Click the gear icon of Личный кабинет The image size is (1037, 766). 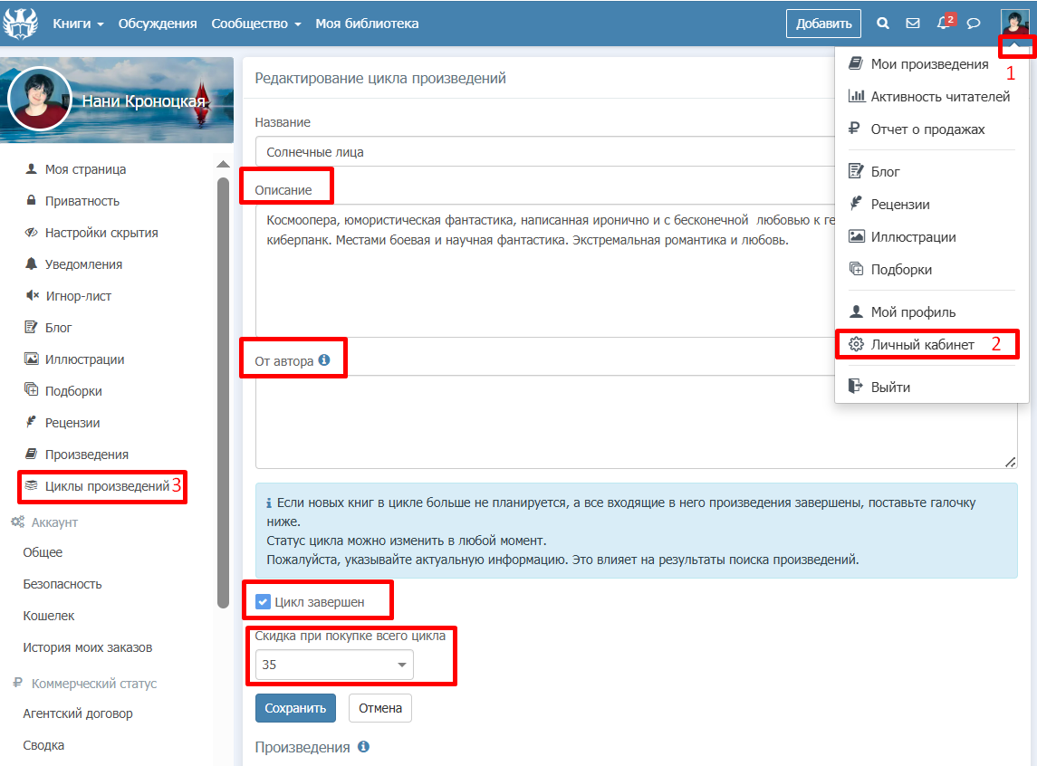[857, 344]
